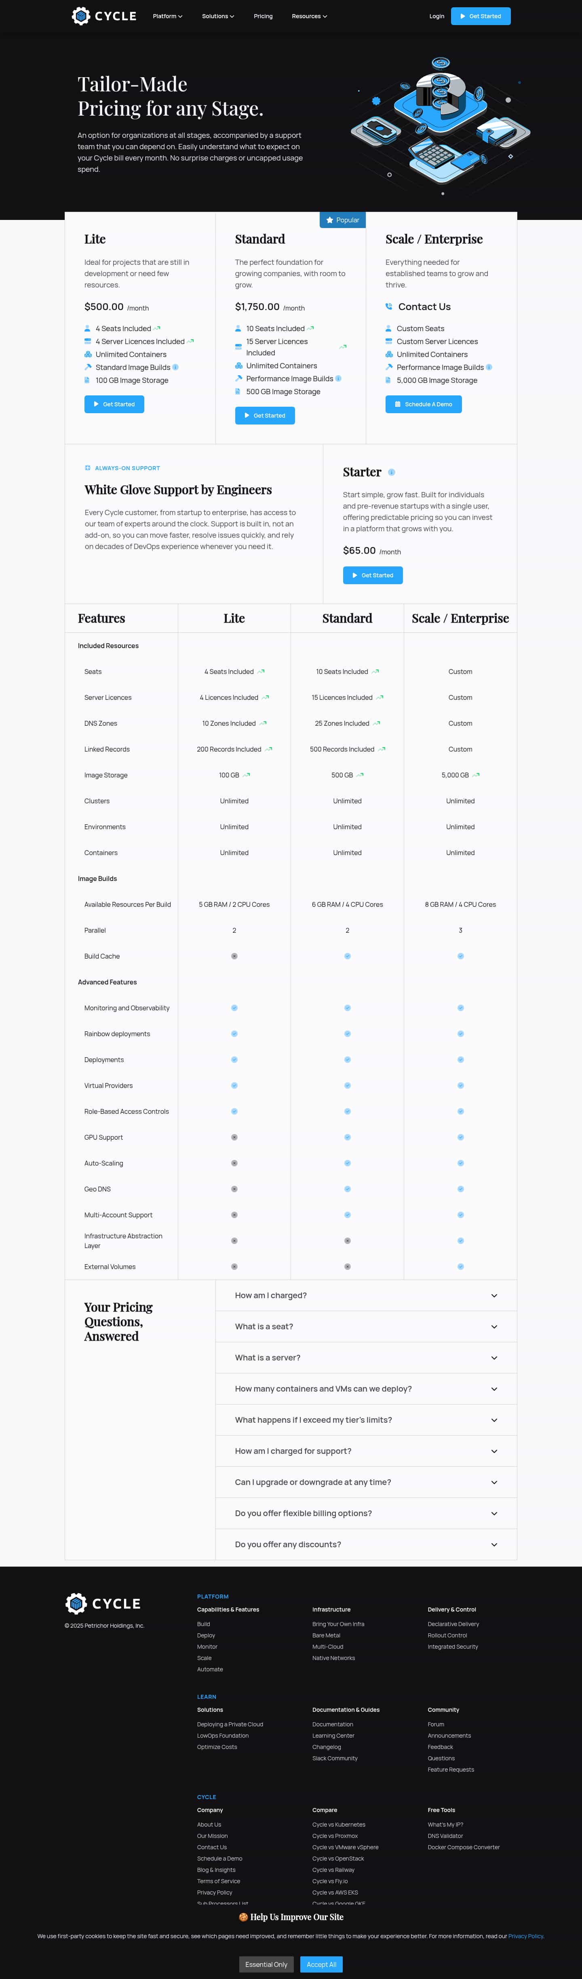Go to Pricing in the top navigation
Image resolution: width=582 pixels, height=1979 pixels.
pos(264,16)
